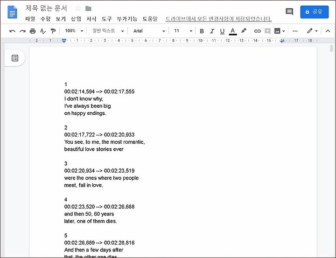Open the 파일 menu
Image resolution: width=336 pixels, height=258 pixels.
click(30, 19)
